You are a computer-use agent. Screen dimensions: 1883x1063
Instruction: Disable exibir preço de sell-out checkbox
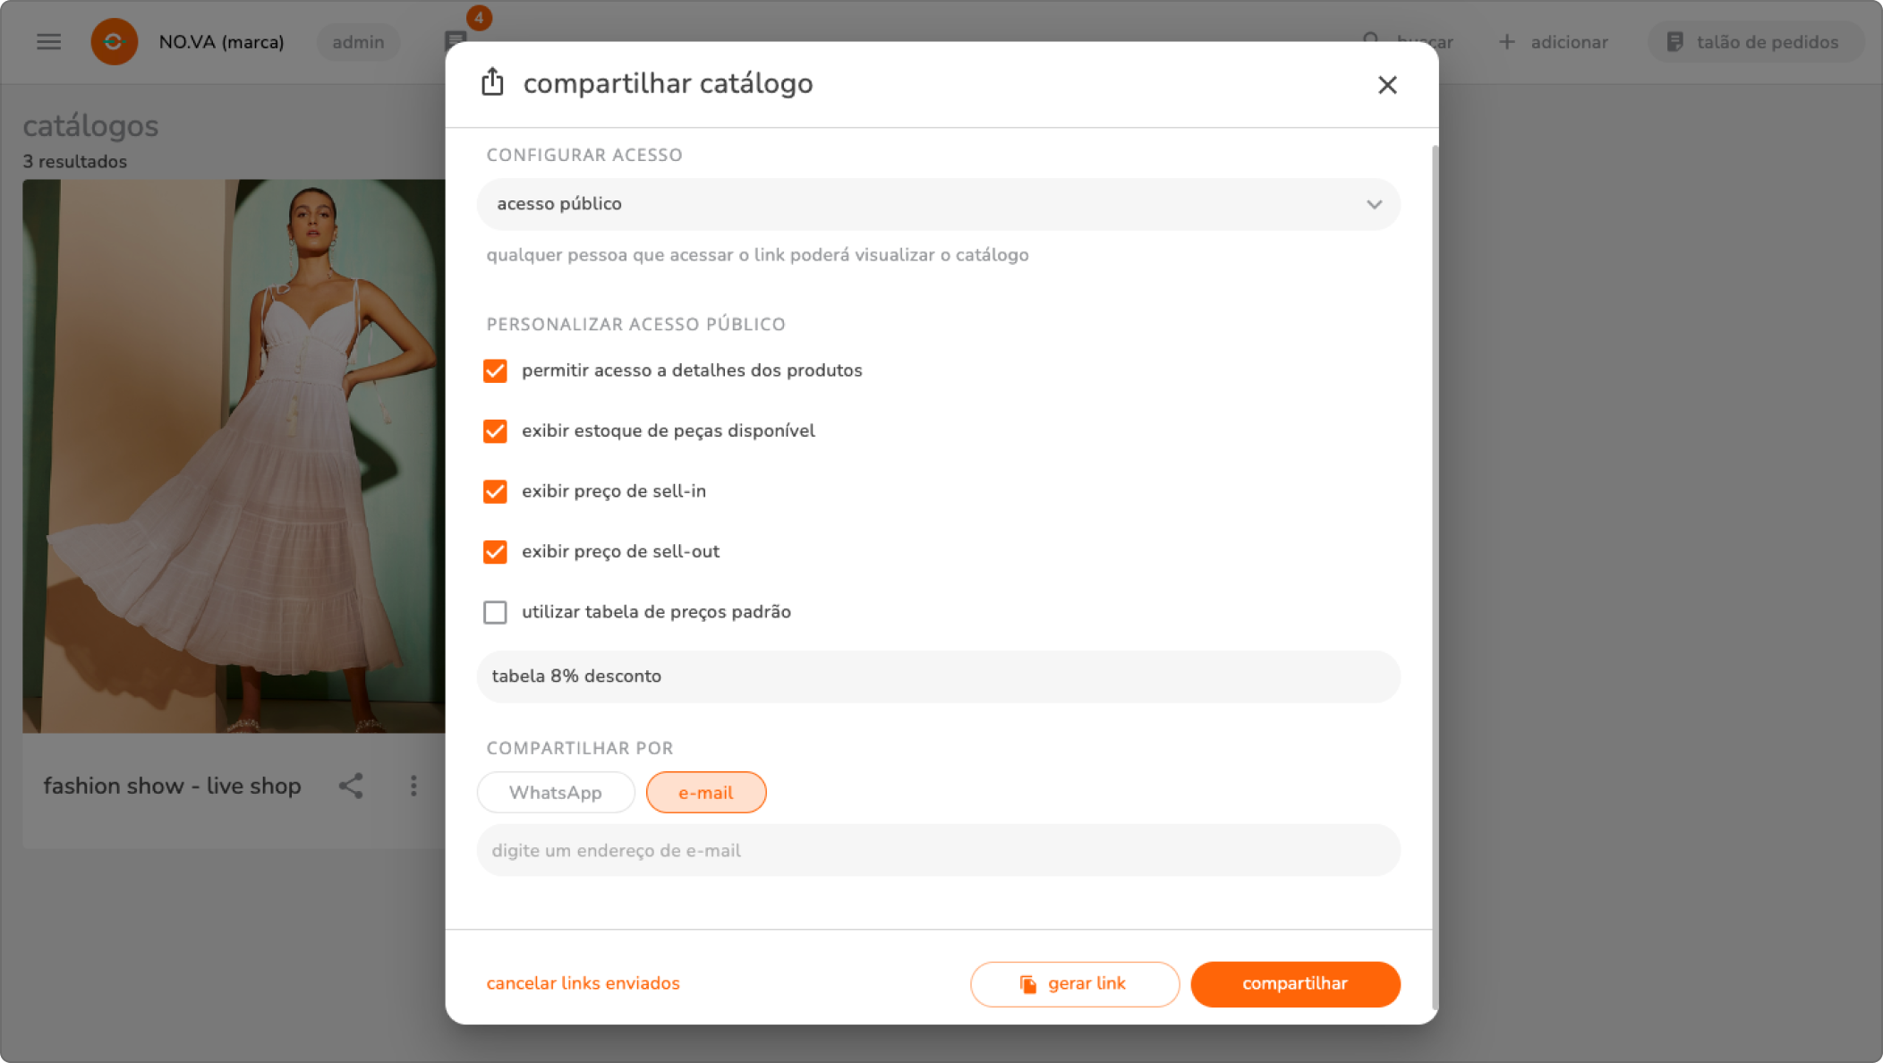tap(495, 552)
